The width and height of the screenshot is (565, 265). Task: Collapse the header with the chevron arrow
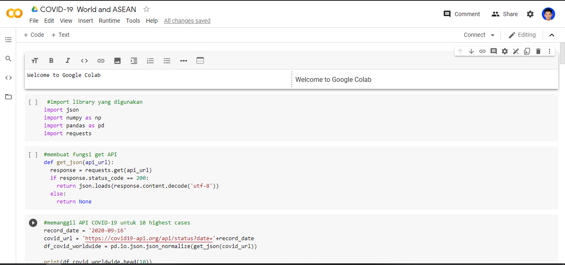(552, 35)
